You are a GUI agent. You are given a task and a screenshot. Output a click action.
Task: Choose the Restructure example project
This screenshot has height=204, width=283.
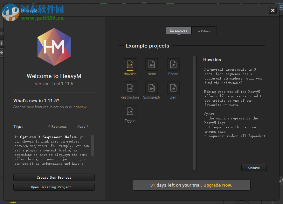pyautogui.click(x=130, y=90)
